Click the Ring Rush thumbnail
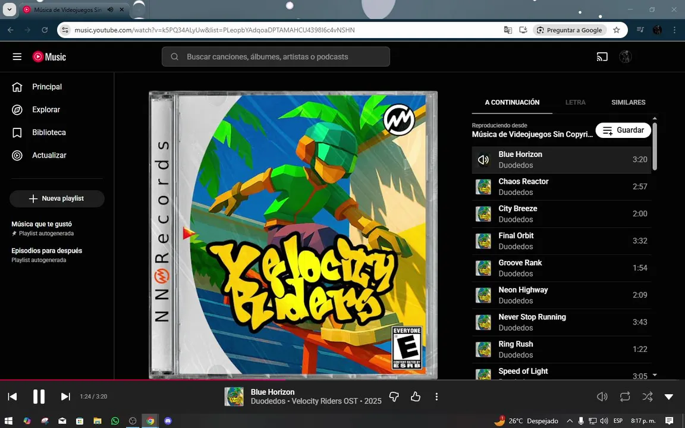The image size is (685, 428). pyautogui.click(x=483, y=350)
